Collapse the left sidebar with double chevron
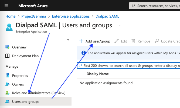 point(68,40)
